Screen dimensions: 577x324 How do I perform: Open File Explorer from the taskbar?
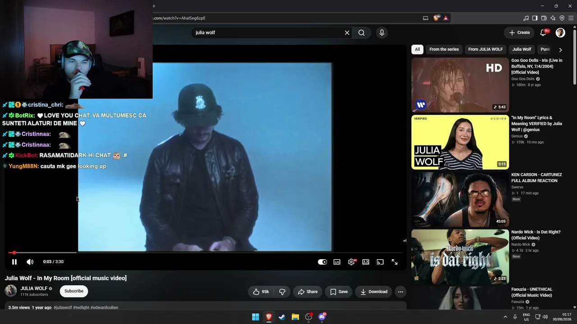coord(295,317)
